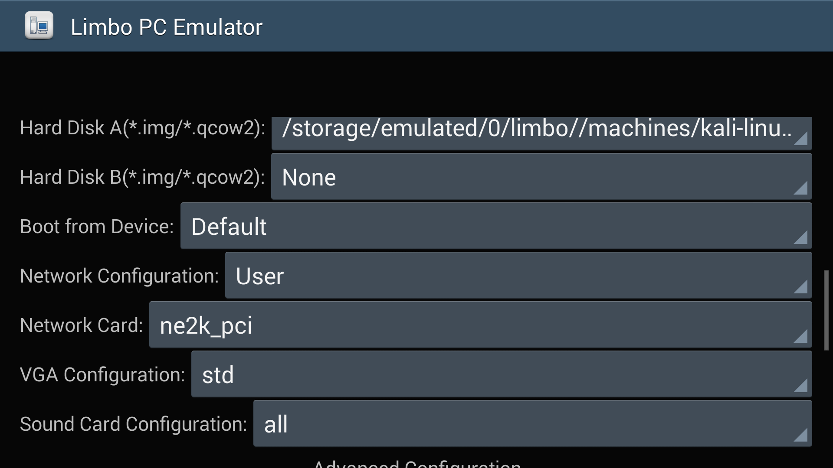The height and width of the screenshot is (468, 833).
Task: Click the Advanced Configuration heading
Action: [x=416, y=464]
